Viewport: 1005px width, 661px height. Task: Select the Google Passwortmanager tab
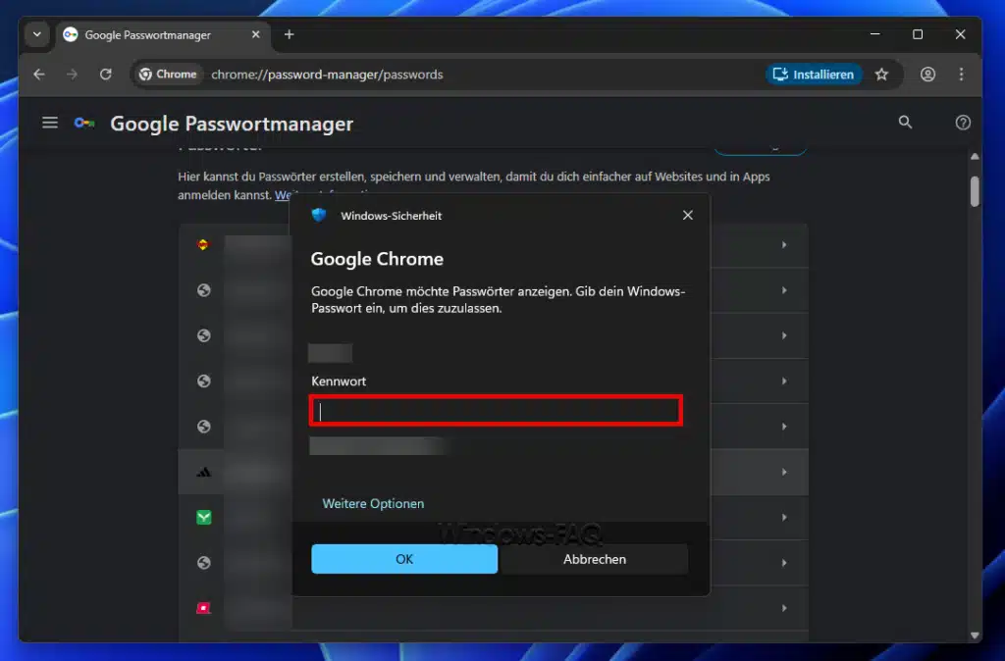[147, 34]
